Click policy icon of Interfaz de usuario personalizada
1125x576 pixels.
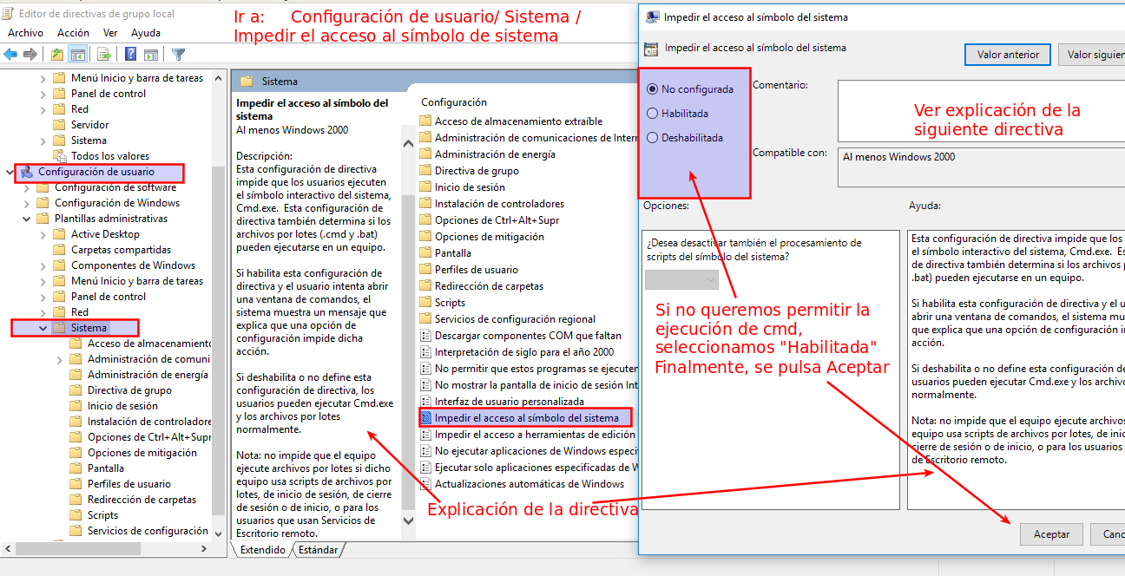click(x=425, y=402)
